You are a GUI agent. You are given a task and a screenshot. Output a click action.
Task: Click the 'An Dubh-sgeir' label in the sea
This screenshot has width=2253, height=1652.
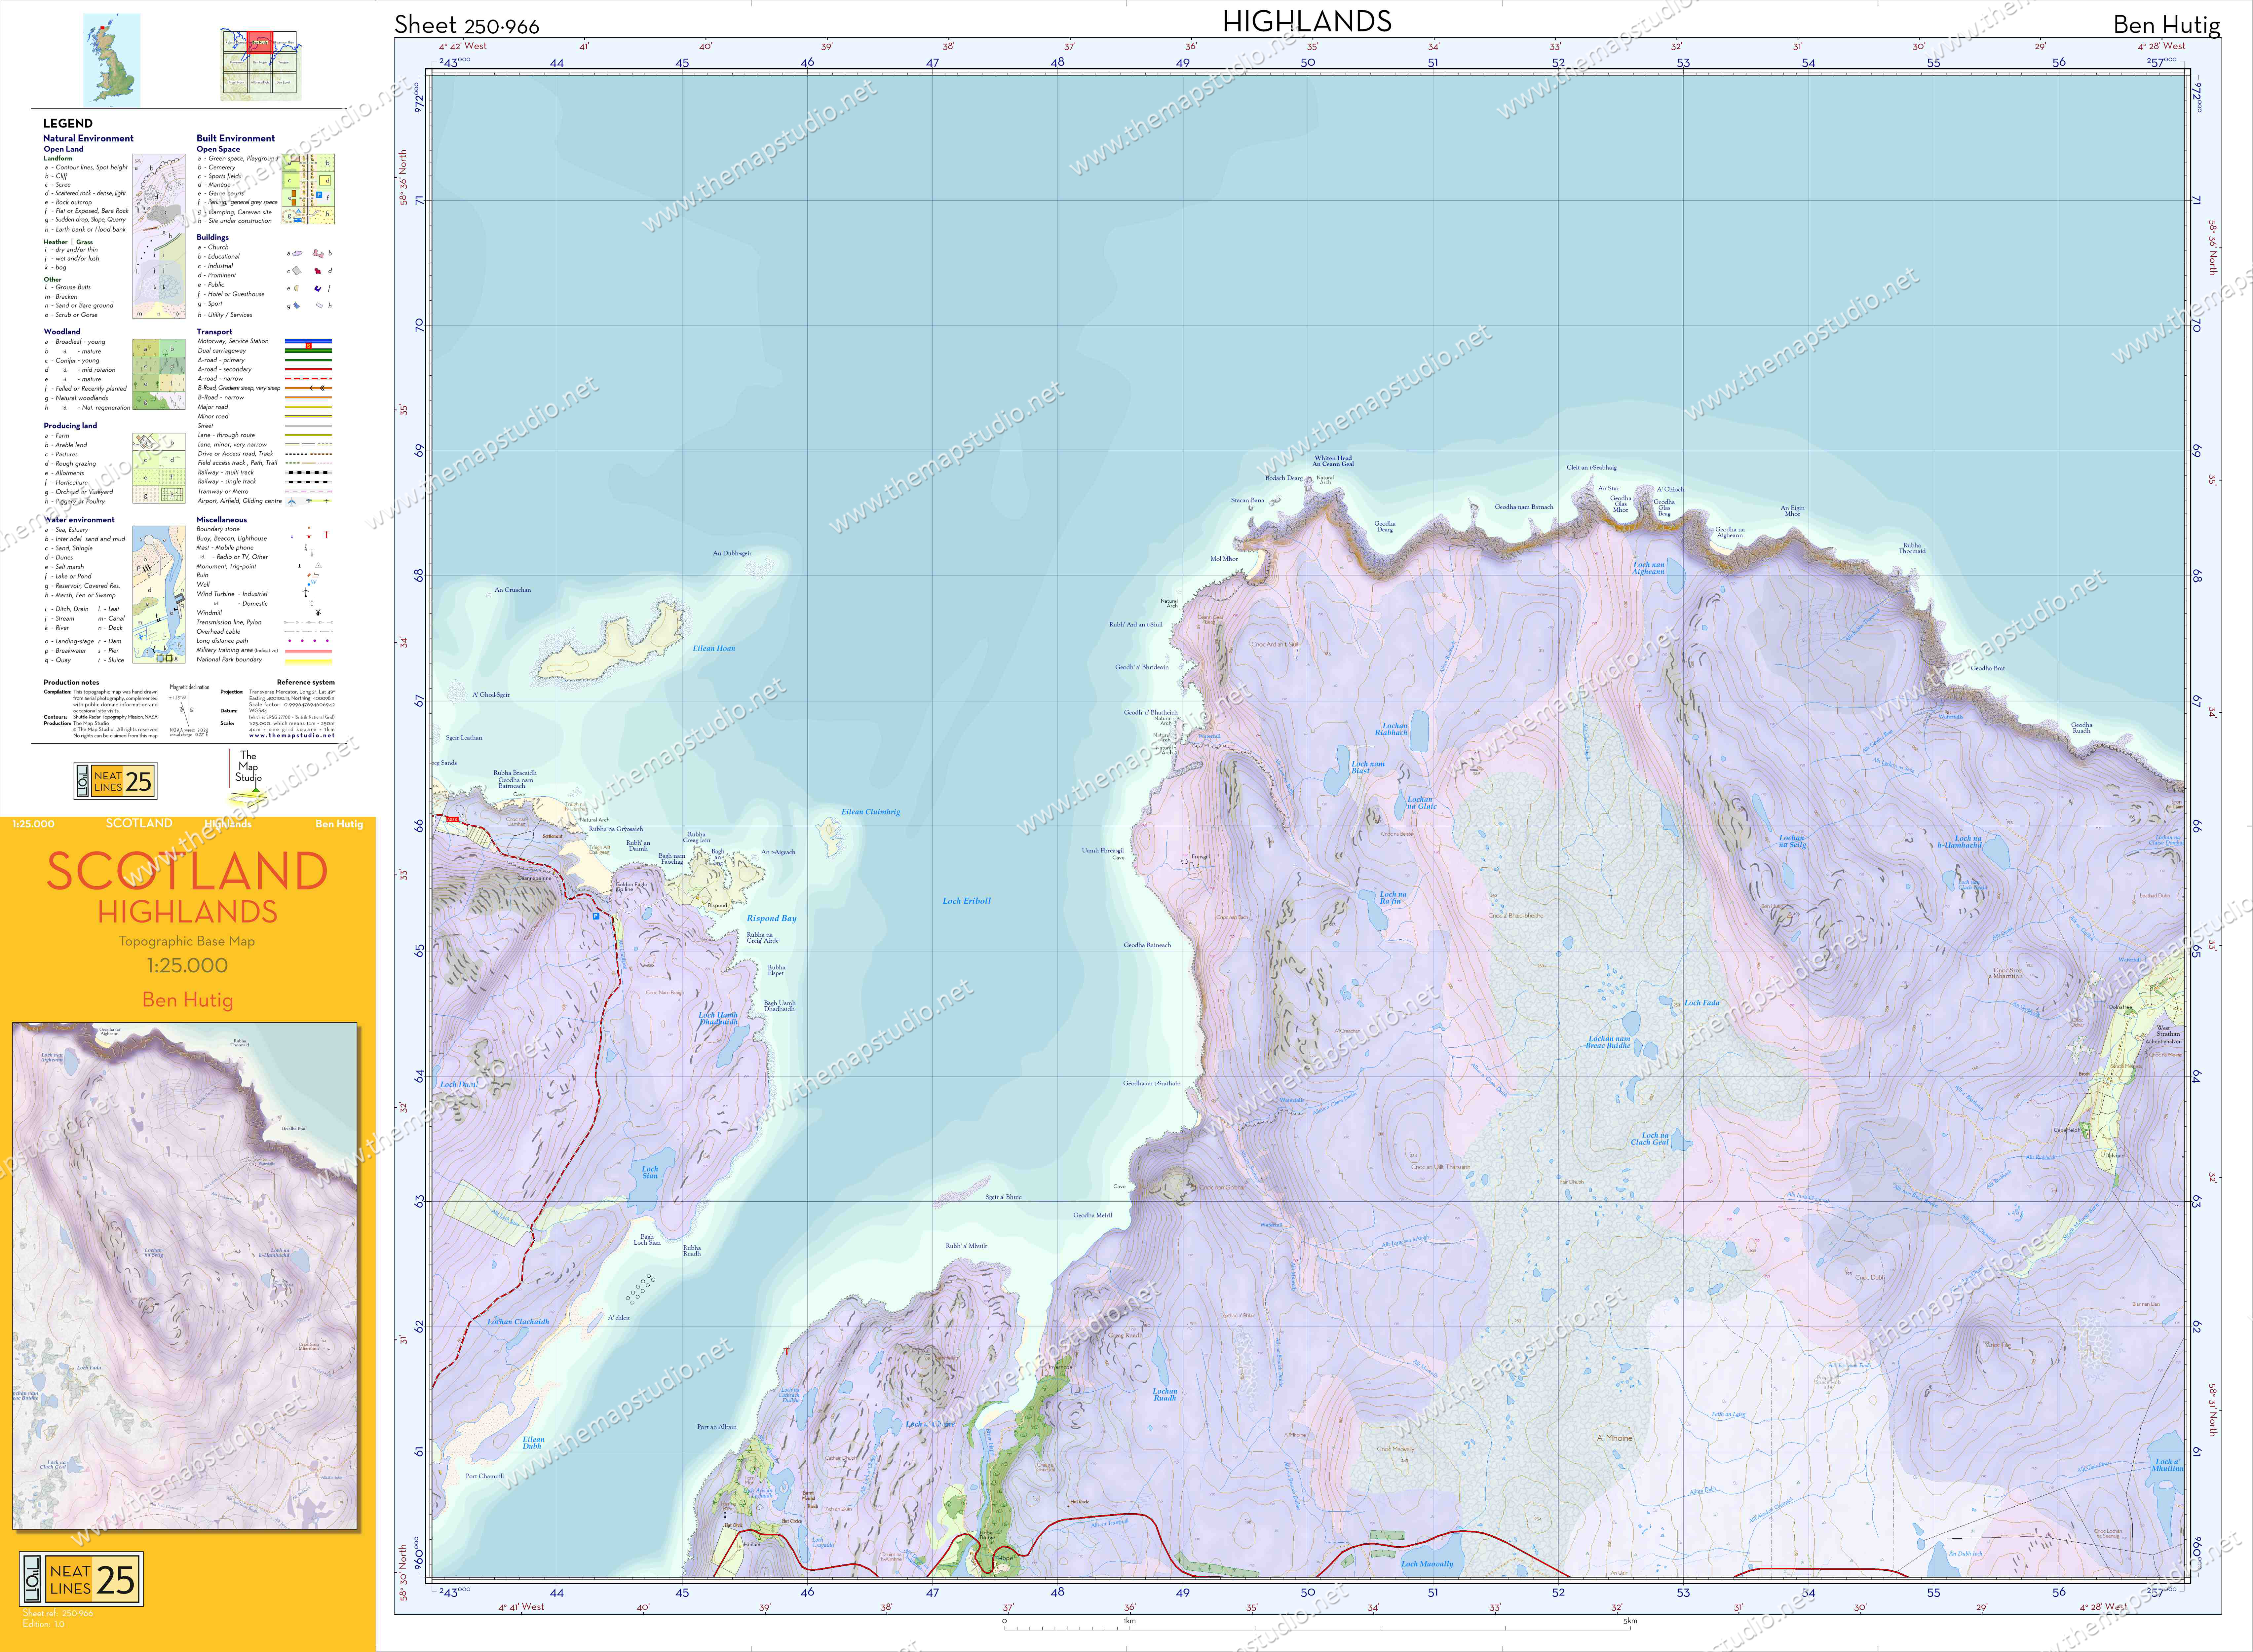pos(732,553)
